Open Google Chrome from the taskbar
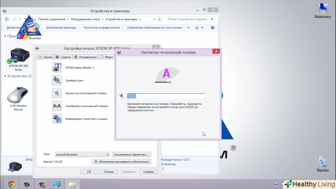The height and width of the screenshot is (189, 336). (x=11, y=184)
